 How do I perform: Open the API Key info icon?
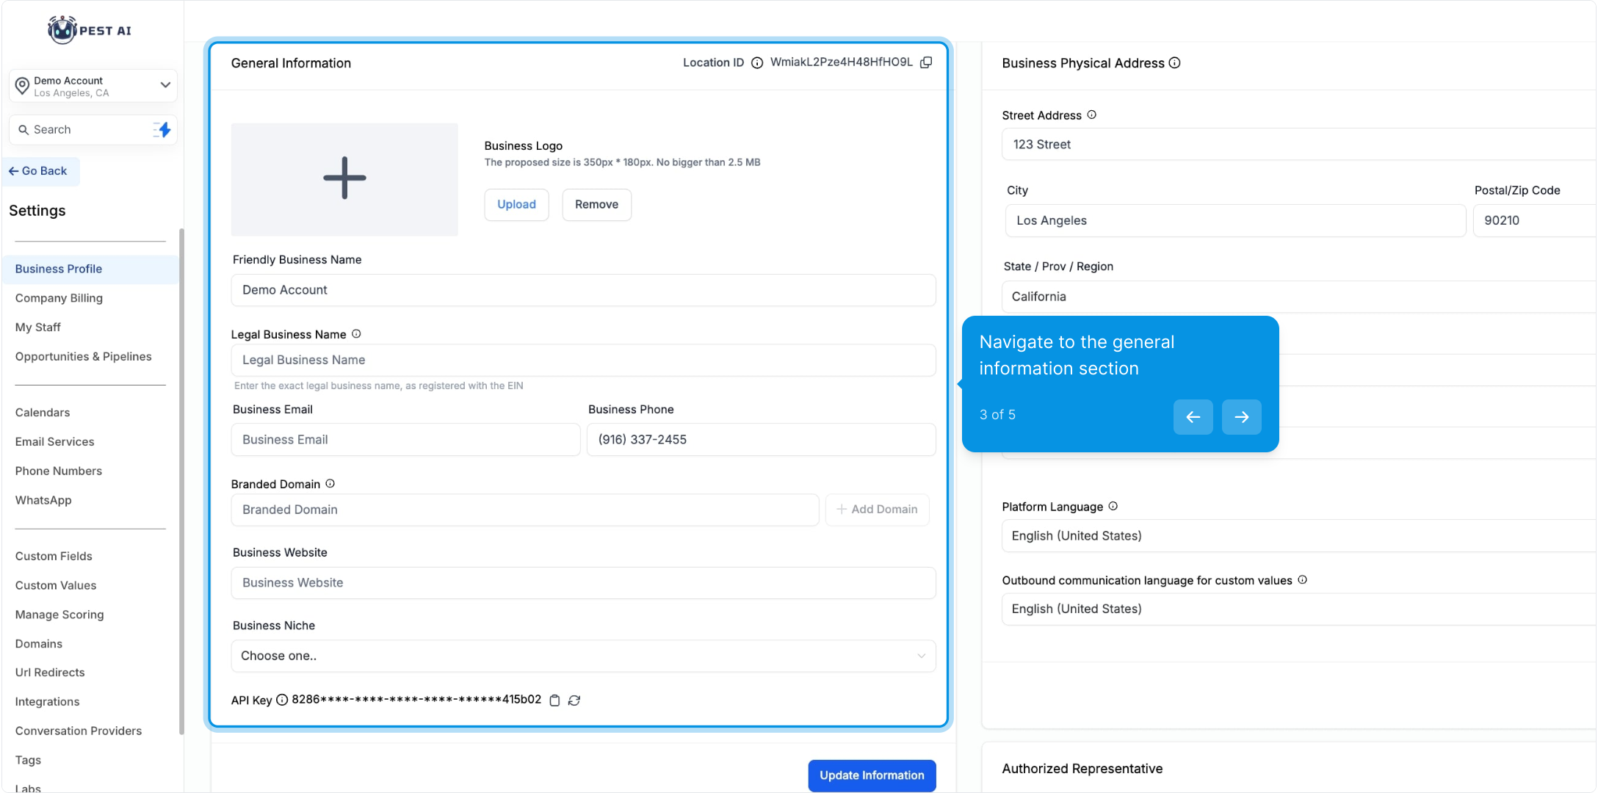(x=282, y=700)
